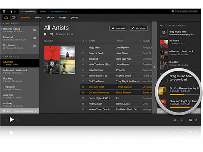203x152 pixels.
Task: Select the song Tuxedos
Action: pos(93,59)
